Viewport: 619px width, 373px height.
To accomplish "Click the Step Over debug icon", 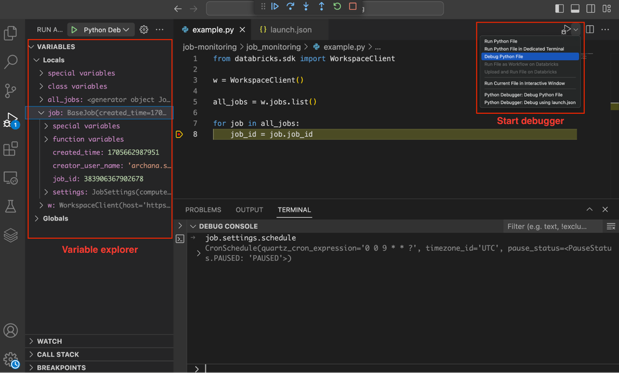I will point(291,7).
